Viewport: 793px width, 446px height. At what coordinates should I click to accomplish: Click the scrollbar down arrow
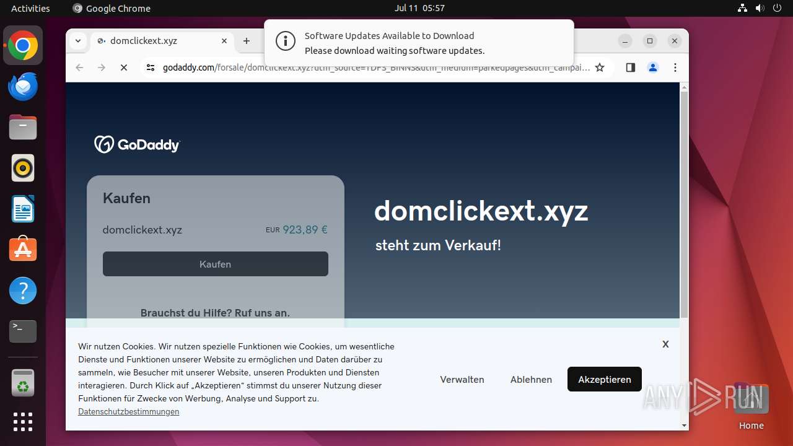click(x=684, y=426)
